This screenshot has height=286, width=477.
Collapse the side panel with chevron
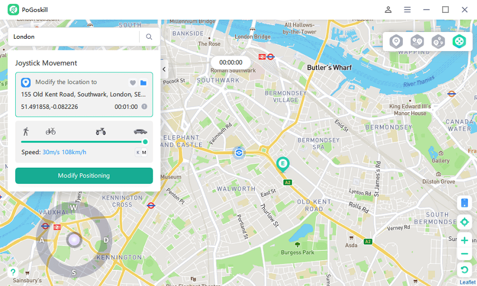pyautogui.click(x=164, y=70)
